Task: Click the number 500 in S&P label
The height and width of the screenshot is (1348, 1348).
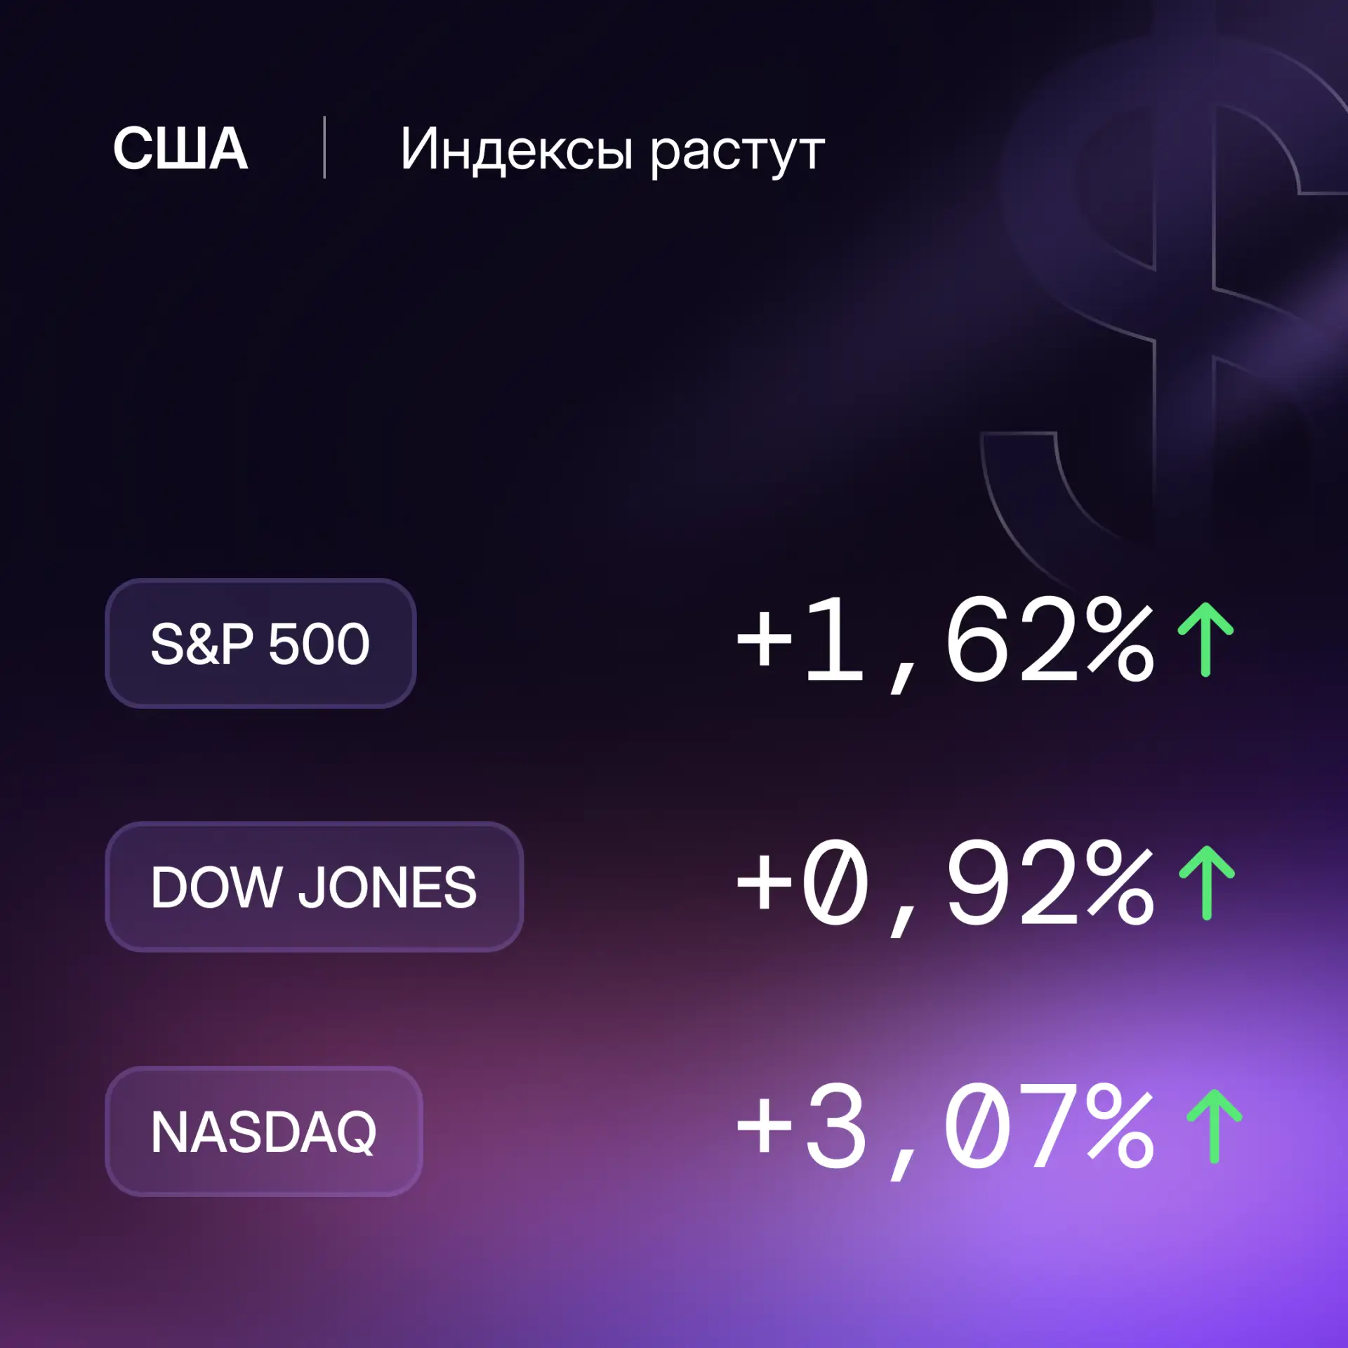Action: point(319,644)
